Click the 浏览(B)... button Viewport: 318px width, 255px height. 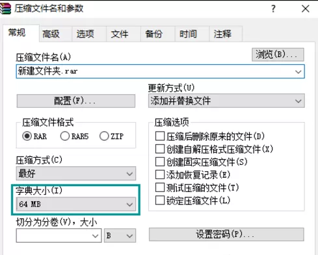(278, 55)
